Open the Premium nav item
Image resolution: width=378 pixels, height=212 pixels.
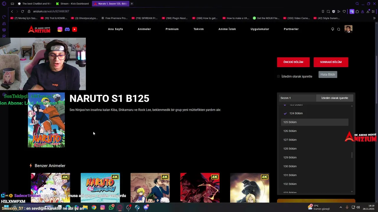point(172,29)
